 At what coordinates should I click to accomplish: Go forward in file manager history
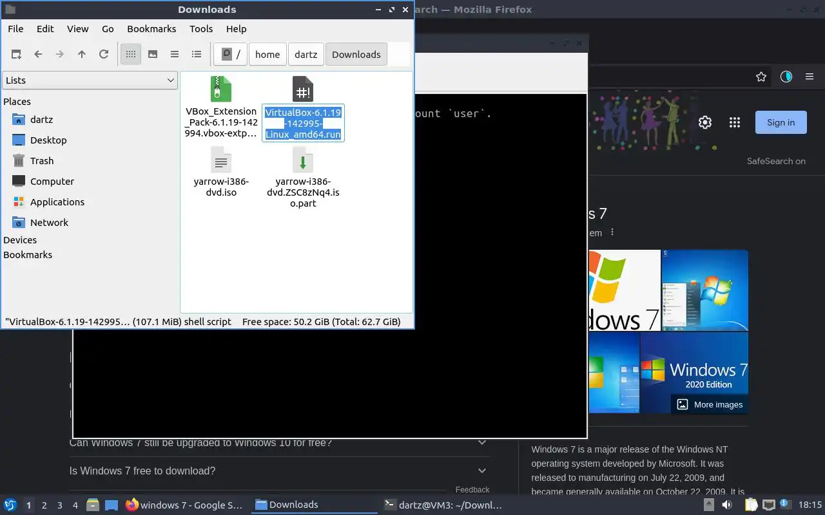(x=60, y=55)
